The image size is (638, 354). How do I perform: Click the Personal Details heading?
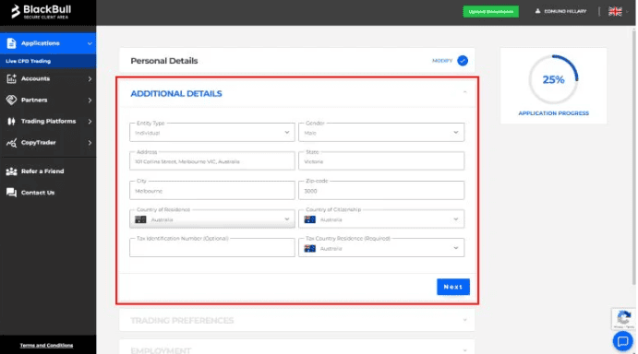(164, 61)
